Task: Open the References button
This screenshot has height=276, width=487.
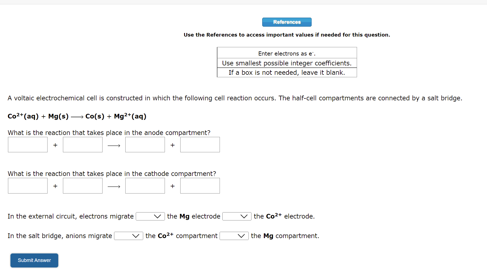Action: [287, 22]
